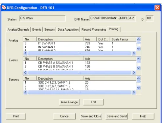Click the Sensors list Description column header
The image size is (164, 123).
(x=60, y=78)
